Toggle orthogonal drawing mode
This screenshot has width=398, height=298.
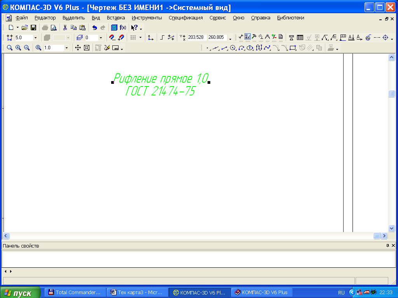click(162, 38)
